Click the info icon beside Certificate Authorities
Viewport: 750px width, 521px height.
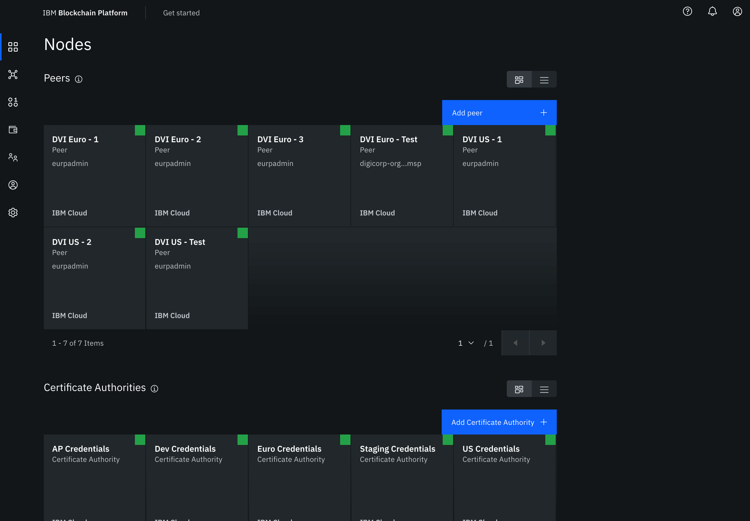(154, 388)
